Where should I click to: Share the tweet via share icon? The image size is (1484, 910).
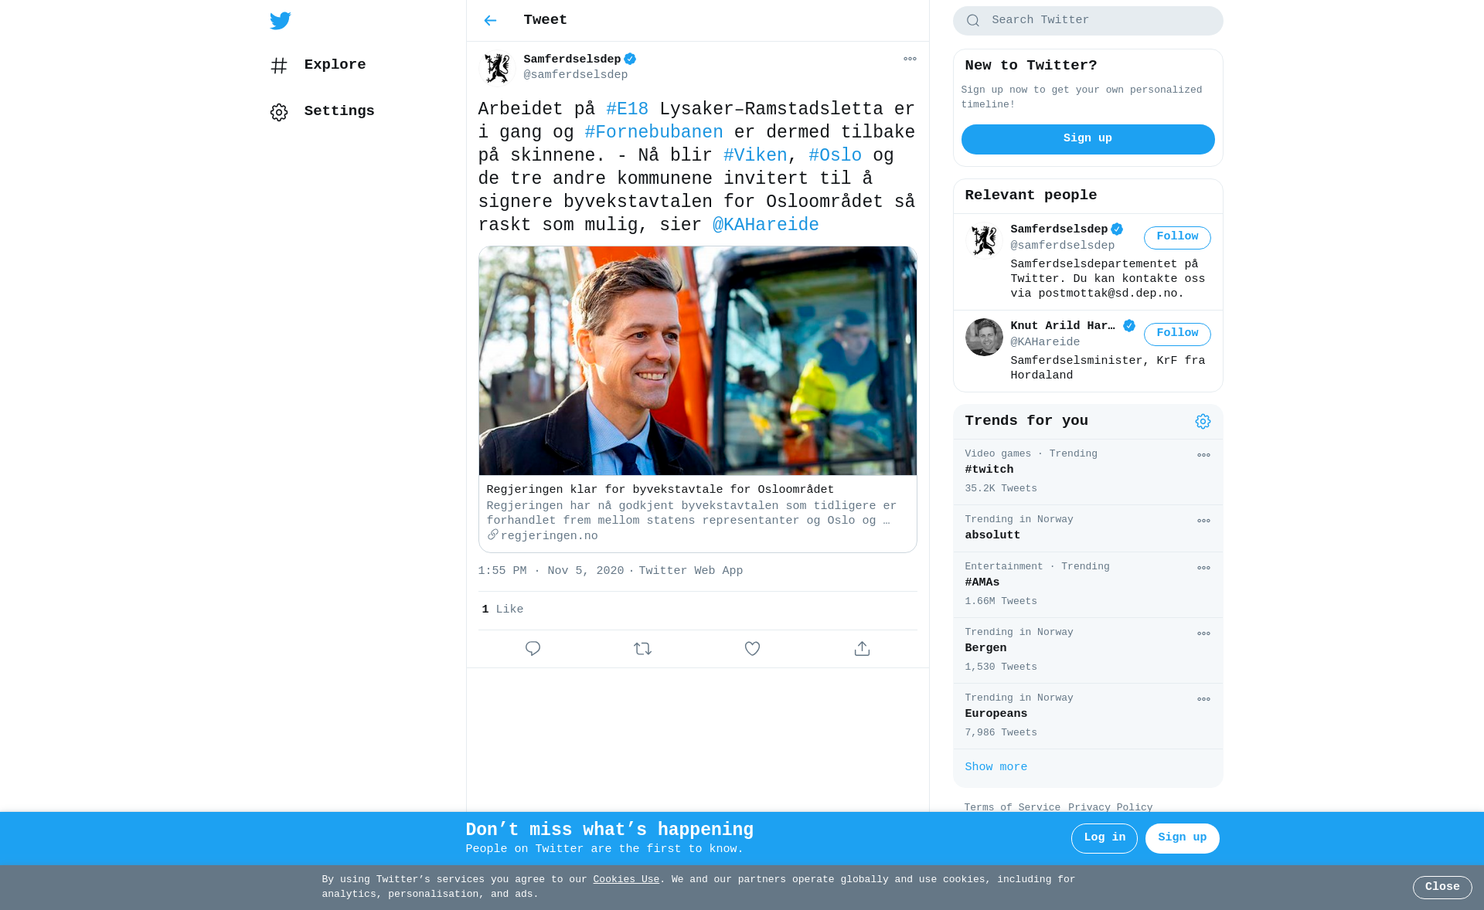tap(862, 649)
